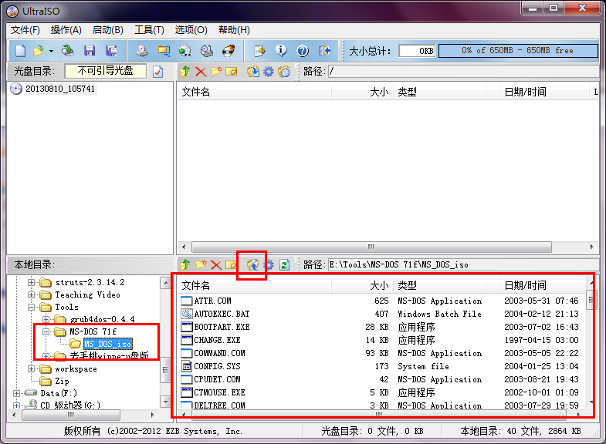Open the 选项(O) menu

point(191,30)
